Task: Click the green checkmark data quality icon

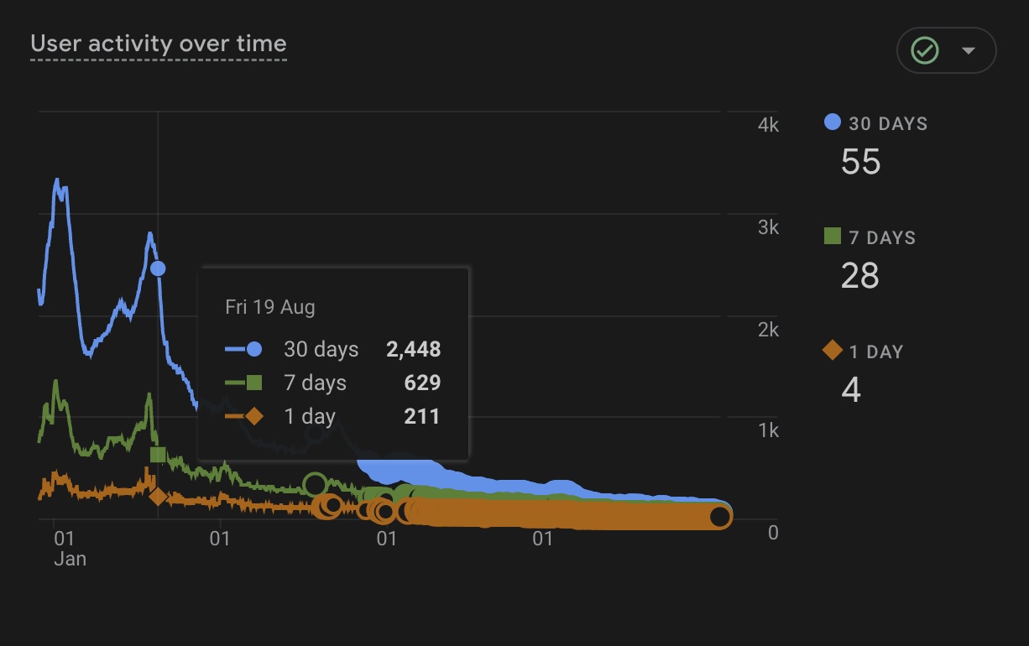Action: pos(925,51)
